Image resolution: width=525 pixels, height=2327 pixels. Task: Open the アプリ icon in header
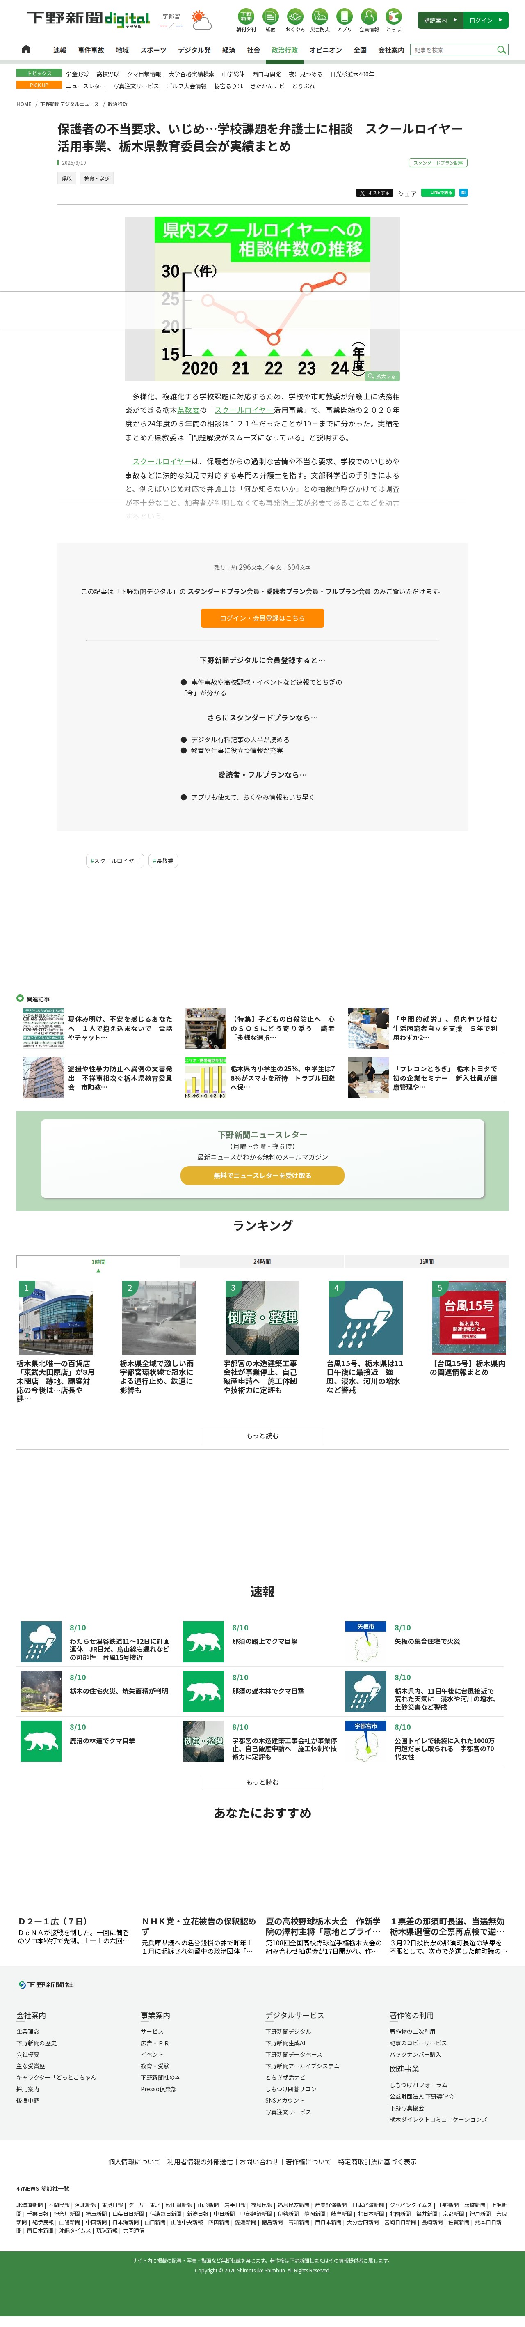(x=345, y=20)
